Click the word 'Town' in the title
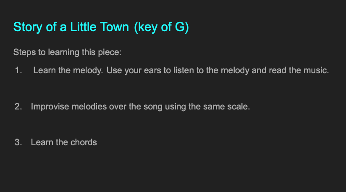The height and width of the screenshot is (192, 346). point(115,27)
